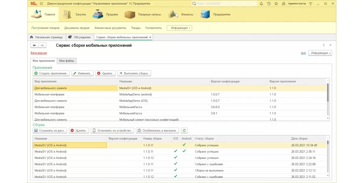Viewport: 362px width, 183px height.
Task: Open the Продажи cash register icon
Action: pos(98,14)
